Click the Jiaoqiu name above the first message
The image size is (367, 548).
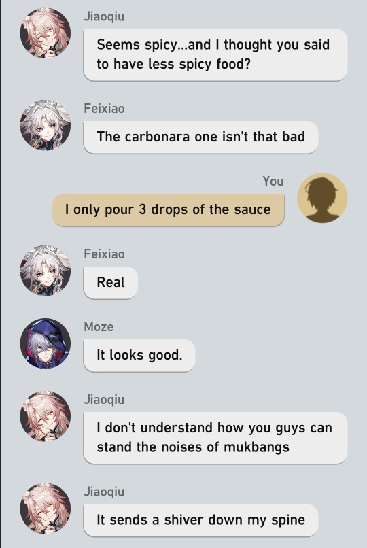[x=104, y=17]
